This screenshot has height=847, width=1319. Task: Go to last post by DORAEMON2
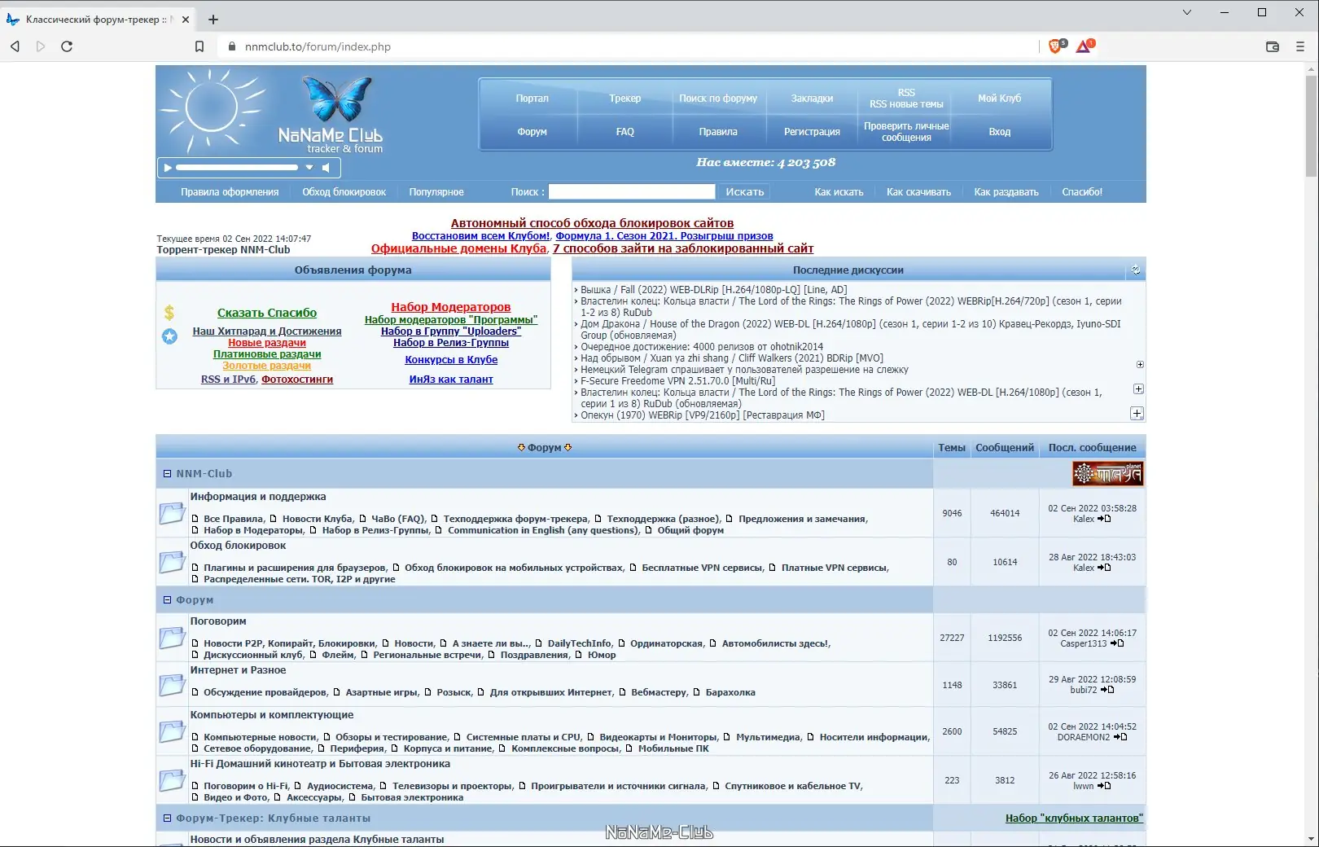pyautogui.click(x=1120, y=737)
